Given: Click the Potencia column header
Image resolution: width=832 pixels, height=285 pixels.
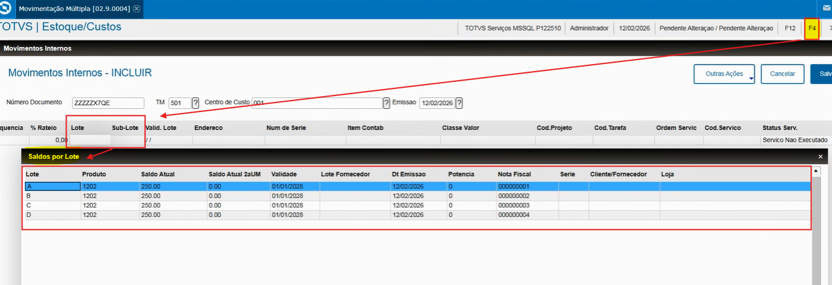Looking at the screenshot, I should [x=461, y=174].
